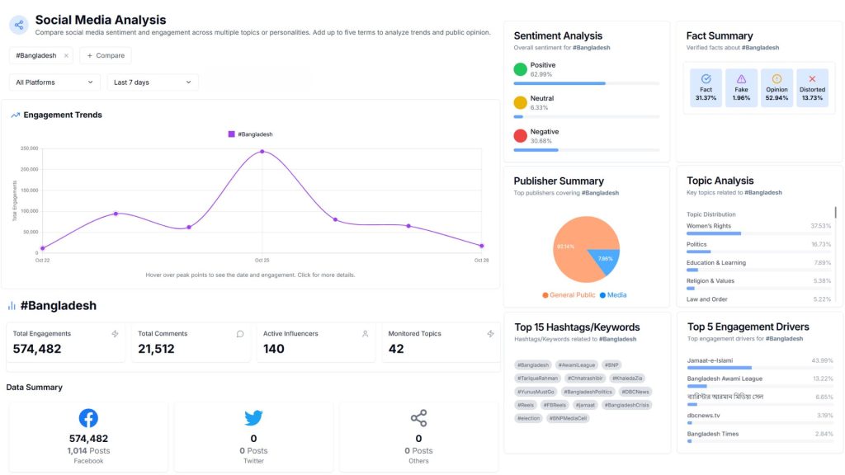Click the Facebook icon in Data Summary
The height and width of the screenshot is (475, 845).
[x=88, y=418]
